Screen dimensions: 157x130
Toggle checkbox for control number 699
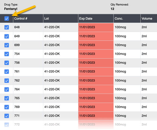[7, 45]
